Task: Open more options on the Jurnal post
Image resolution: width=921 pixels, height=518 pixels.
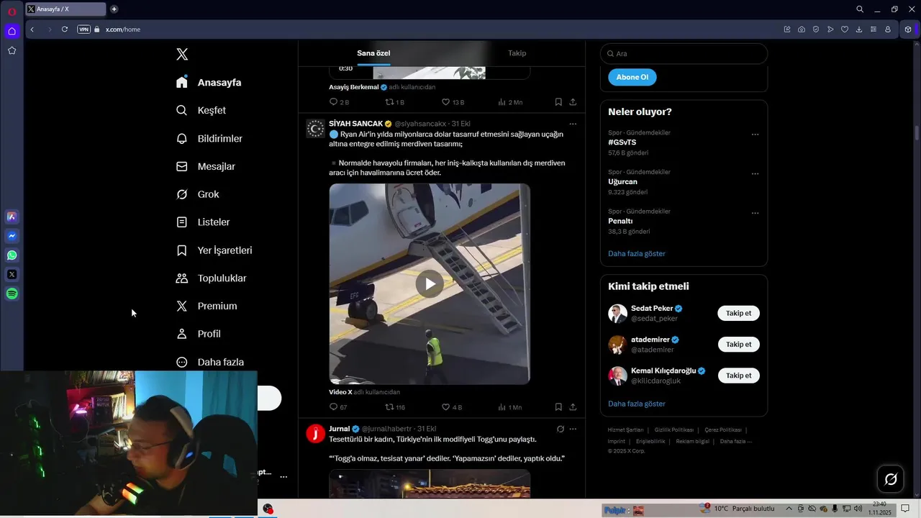Action: click(x=573, y=429)
